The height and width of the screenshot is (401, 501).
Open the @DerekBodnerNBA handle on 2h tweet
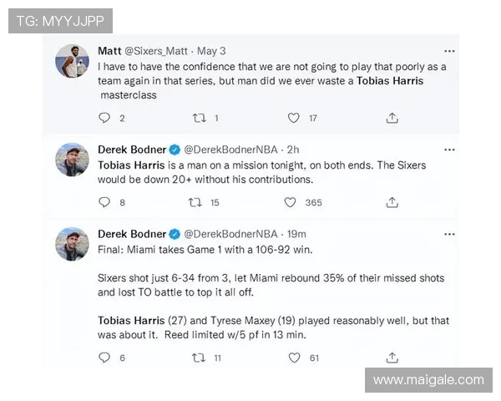pyautogui.click(x=230, y=150)
